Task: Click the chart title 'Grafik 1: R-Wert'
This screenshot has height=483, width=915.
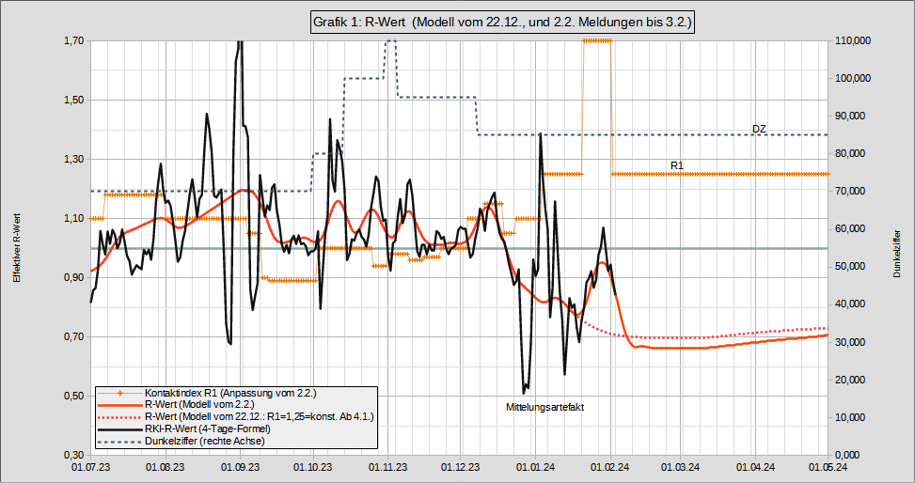Action: pos(502,23)
